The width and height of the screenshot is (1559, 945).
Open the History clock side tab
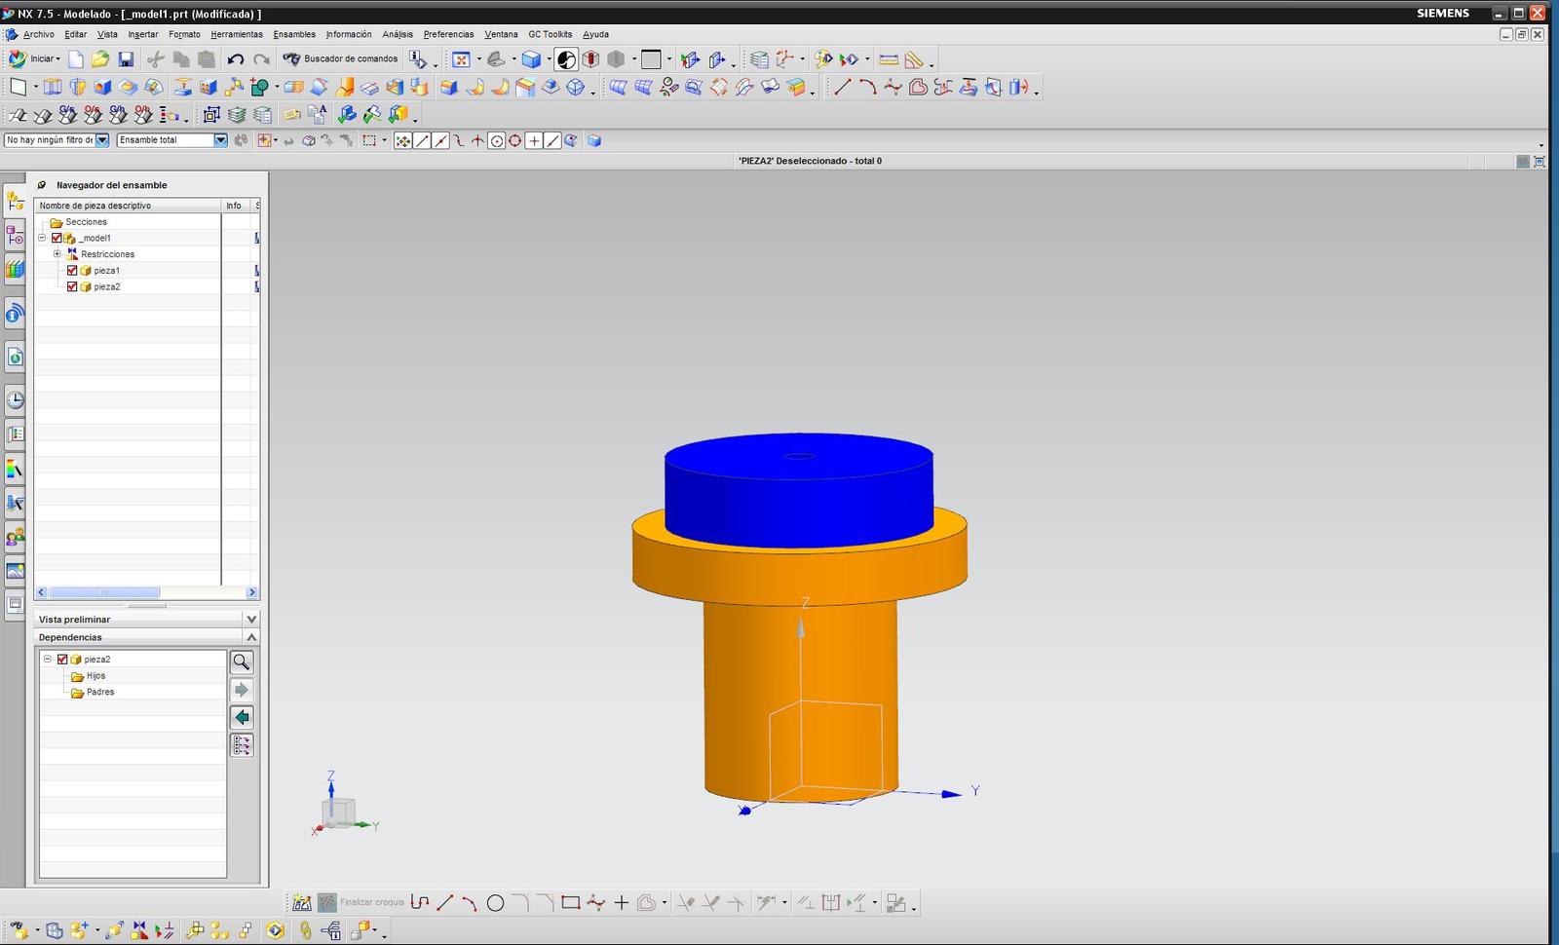point(15,399)
